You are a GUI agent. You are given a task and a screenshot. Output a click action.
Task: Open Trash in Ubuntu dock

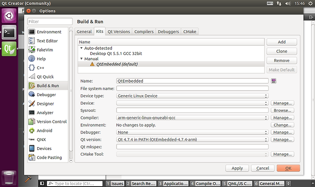pos(9,177)
